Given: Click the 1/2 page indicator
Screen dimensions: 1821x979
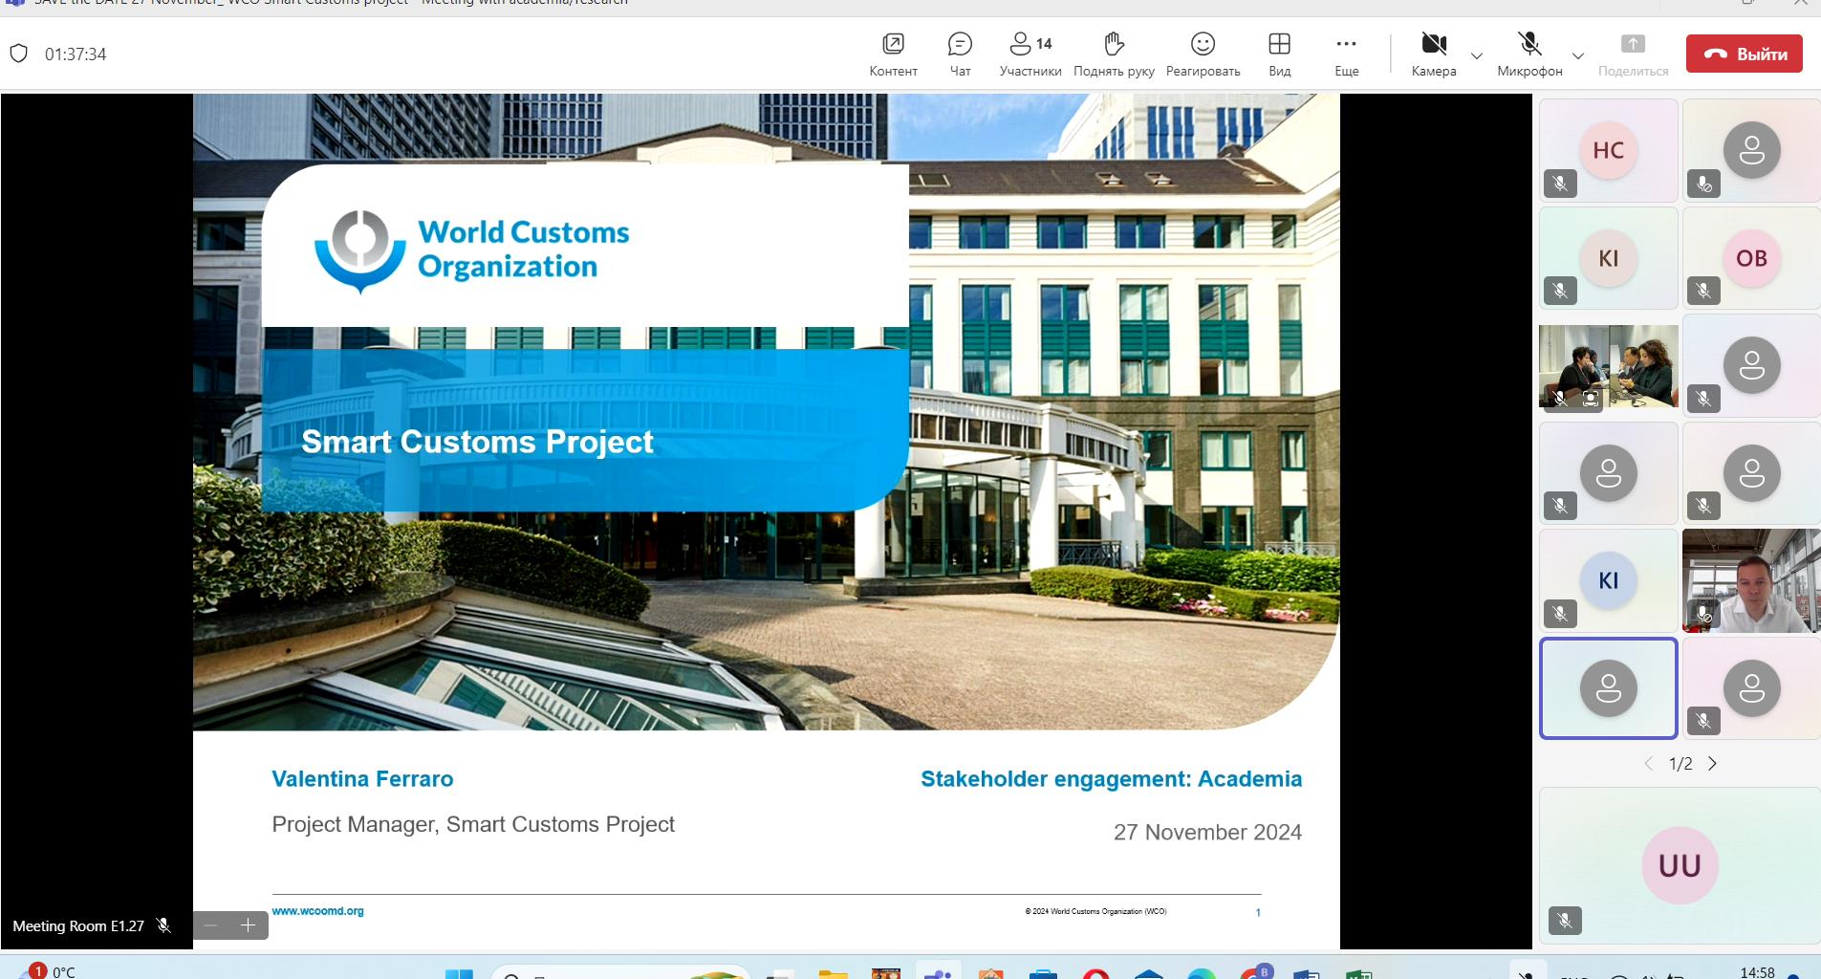Looking at the screenshot, I should tap(1680, 764).
